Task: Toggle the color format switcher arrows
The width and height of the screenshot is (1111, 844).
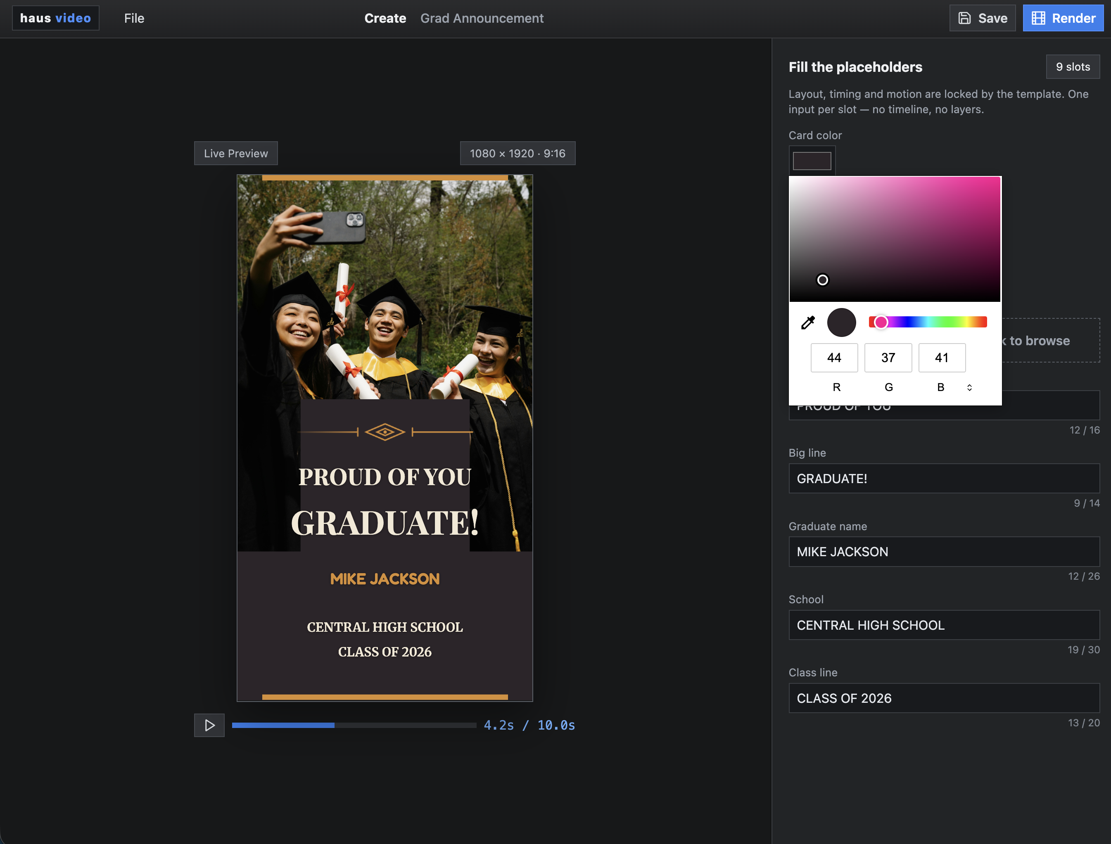Action: pyautogui.click(x=969, y=387)
